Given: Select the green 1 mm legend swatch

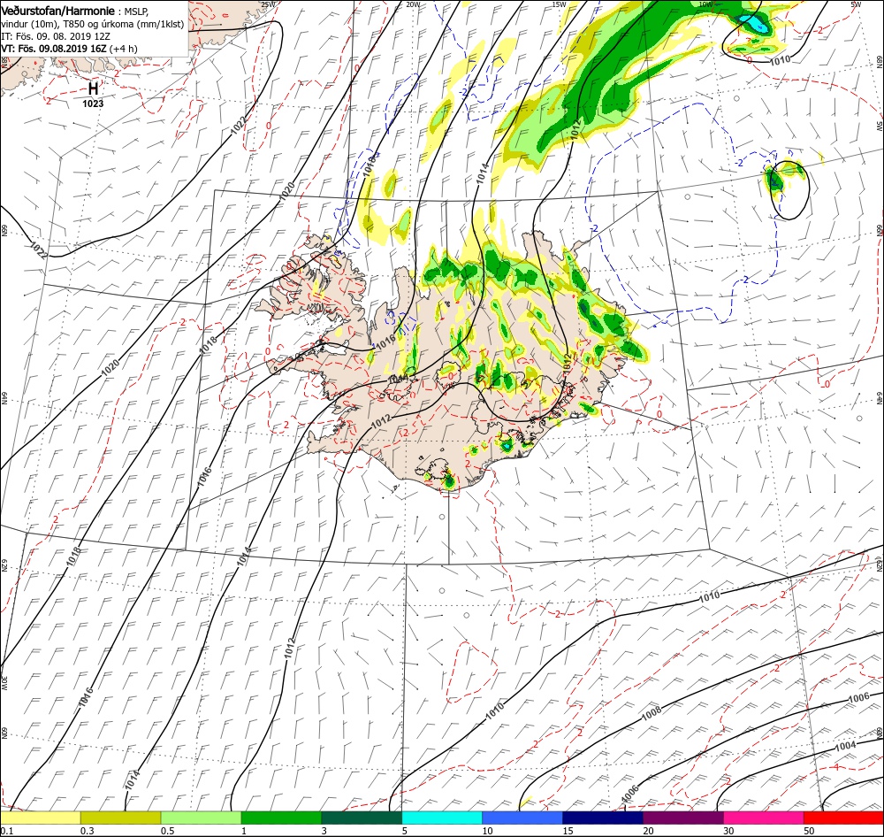Looking at the screenshot, I should tap(281, 818).
